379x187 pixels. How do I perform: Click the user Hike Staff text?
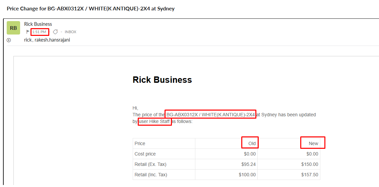point(154,122)
